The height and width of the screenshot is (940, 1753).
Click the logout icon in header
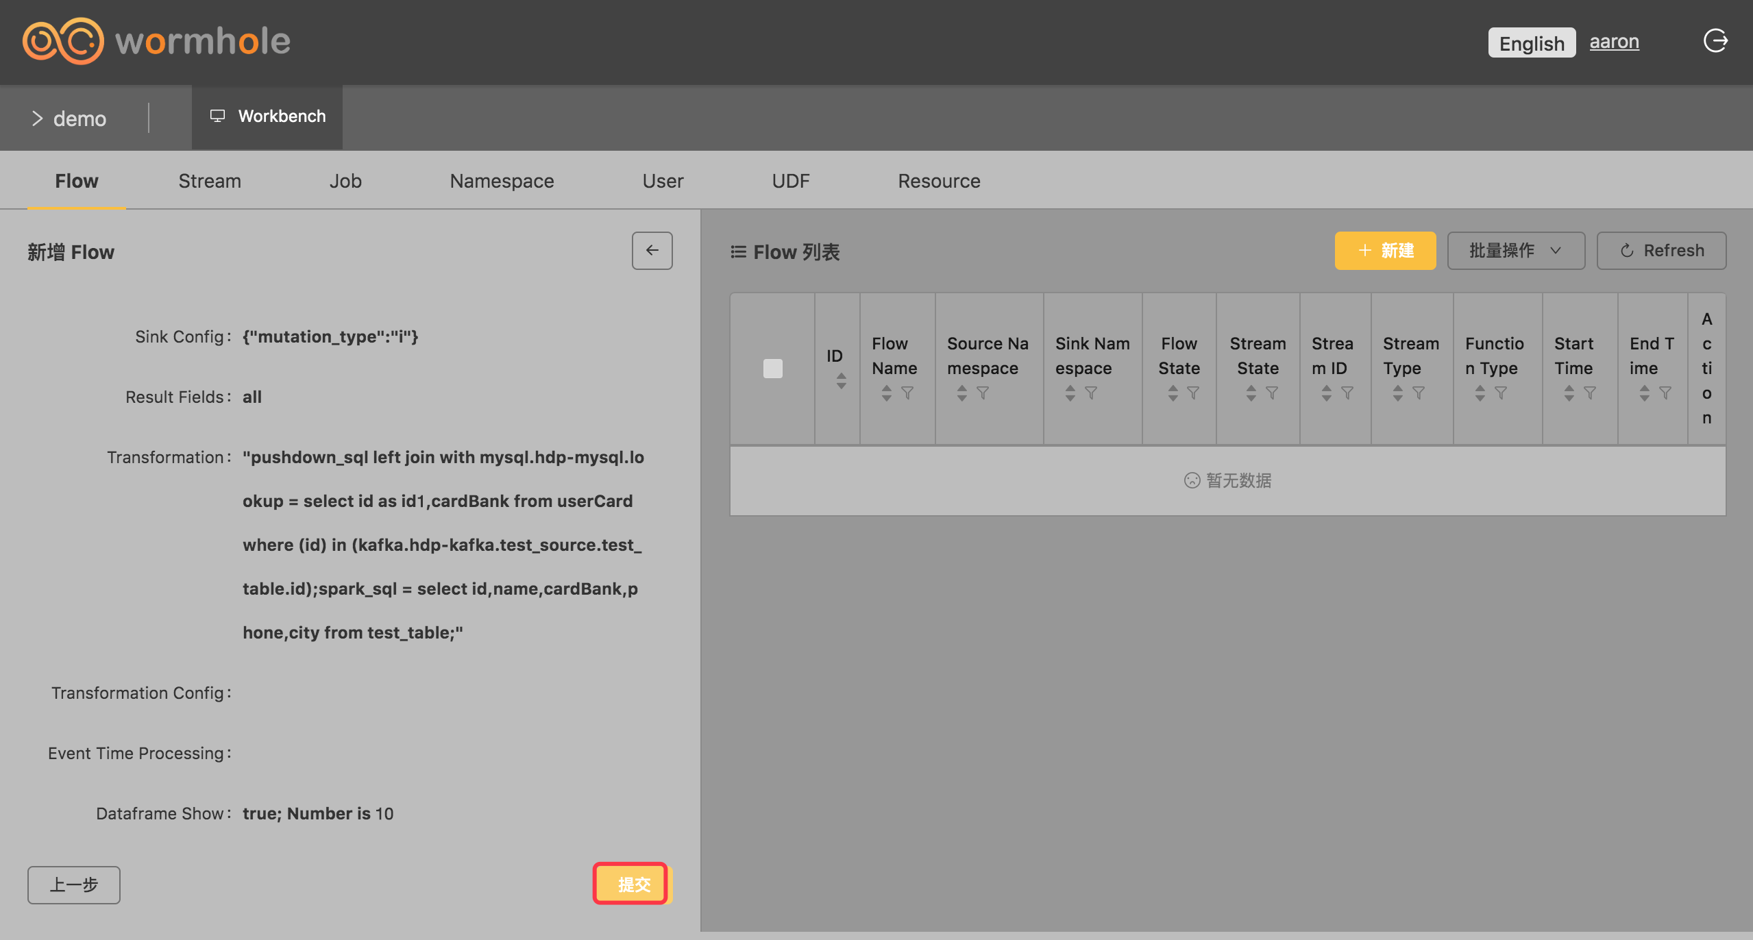point(1715,41)
